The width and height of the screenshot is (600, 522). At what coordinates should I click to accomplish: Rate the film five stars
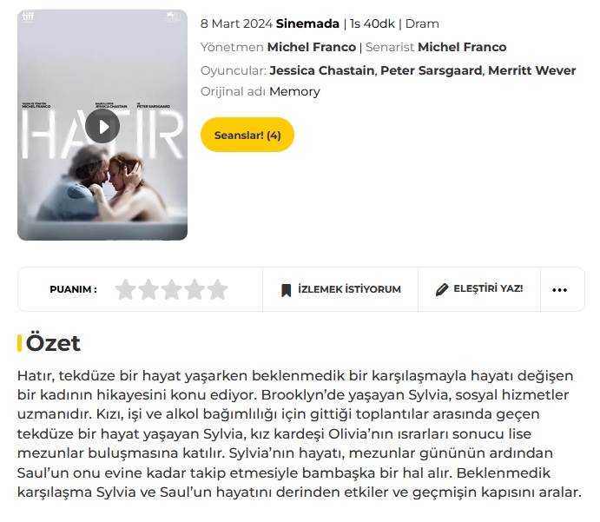(217, 289)
